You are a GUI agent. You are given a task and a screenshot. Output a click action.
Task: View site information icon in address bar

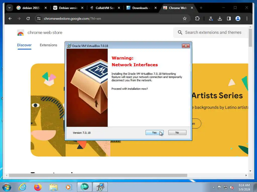pyautogui.click(x=39, y=18)
